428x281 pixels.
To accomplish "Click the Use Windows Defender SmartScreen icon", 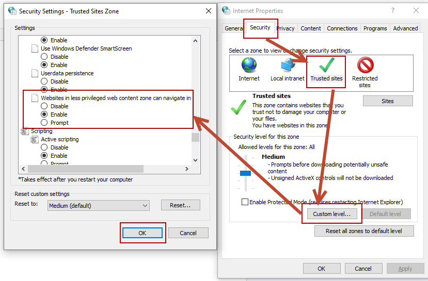I will pos(35,48).
